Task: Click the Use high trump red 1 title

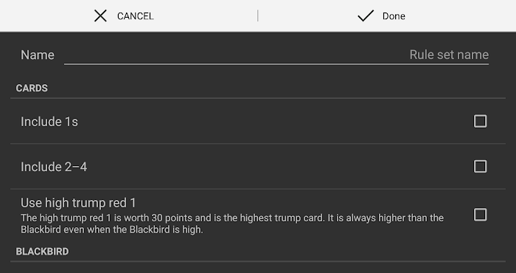Action: tap(78, 203)
